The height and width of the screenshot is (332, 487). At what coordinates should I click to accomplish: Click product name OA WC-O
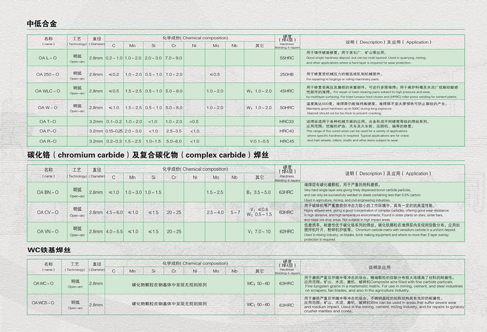pos(43,283)
